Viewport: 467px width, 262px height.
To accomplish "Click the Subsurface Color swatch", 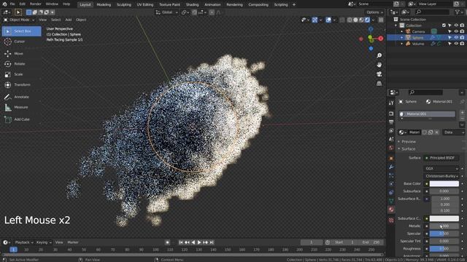I will (x=444, y=218).
